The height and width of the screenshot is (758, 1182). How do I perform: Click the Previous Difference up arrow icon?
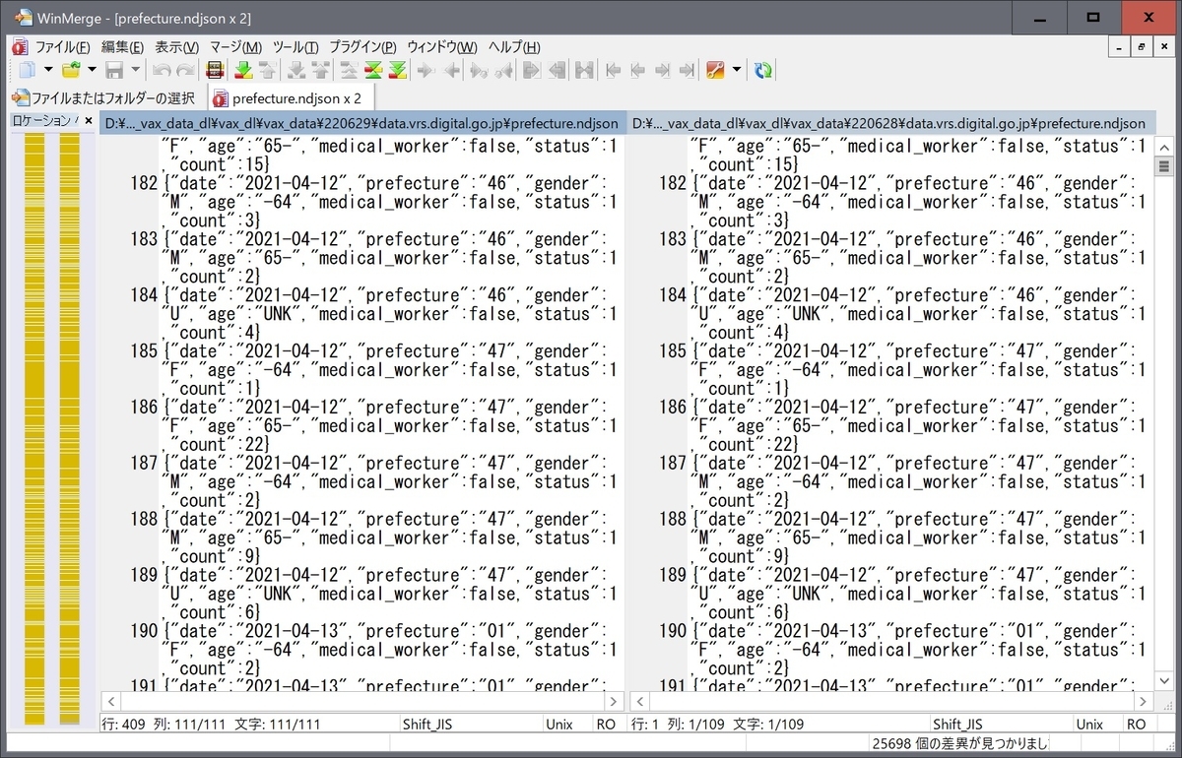266,70
